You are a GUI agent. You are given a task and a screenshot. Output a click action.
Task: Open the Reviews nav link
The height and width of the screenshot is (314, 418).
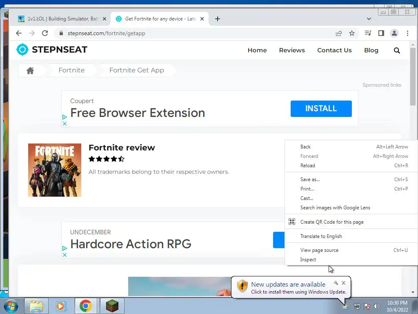pyautogui.click(x=292, y=50)
